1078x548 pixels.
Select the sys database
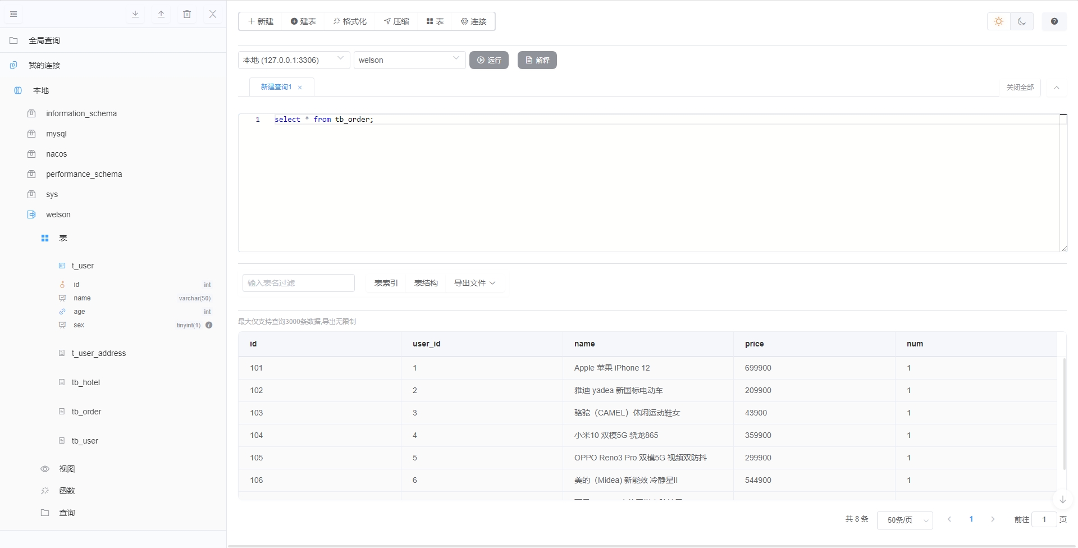[52, 194]
